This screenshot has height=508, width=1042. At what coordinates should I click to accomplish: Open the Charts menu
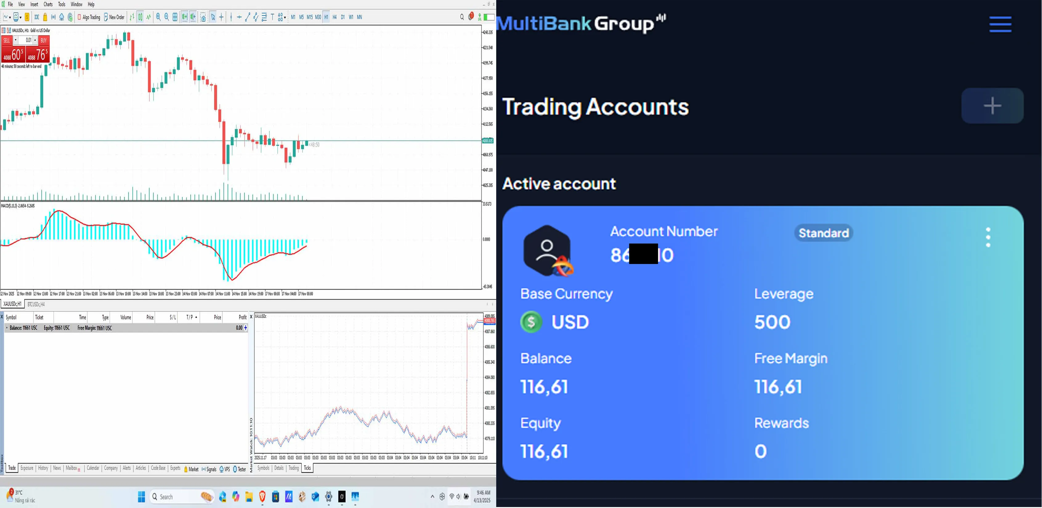click(x=48, y=4)
